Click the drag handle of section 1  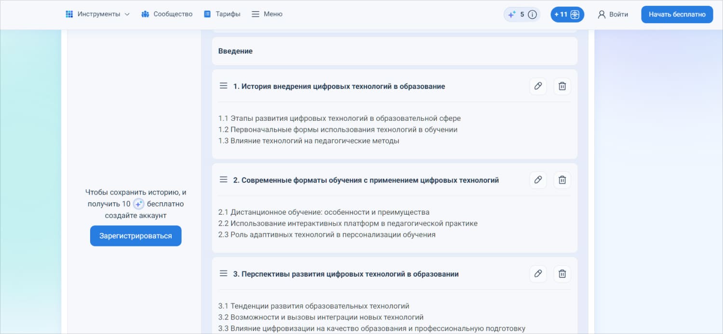[x=224, y=86]
